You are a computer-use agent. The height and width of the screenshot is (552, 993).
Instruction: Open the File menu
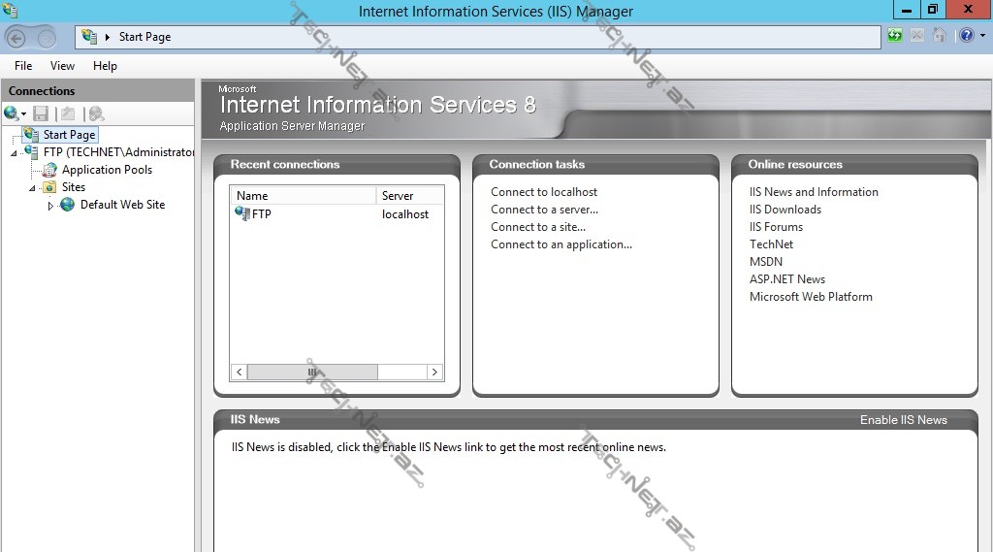point(23,66)
